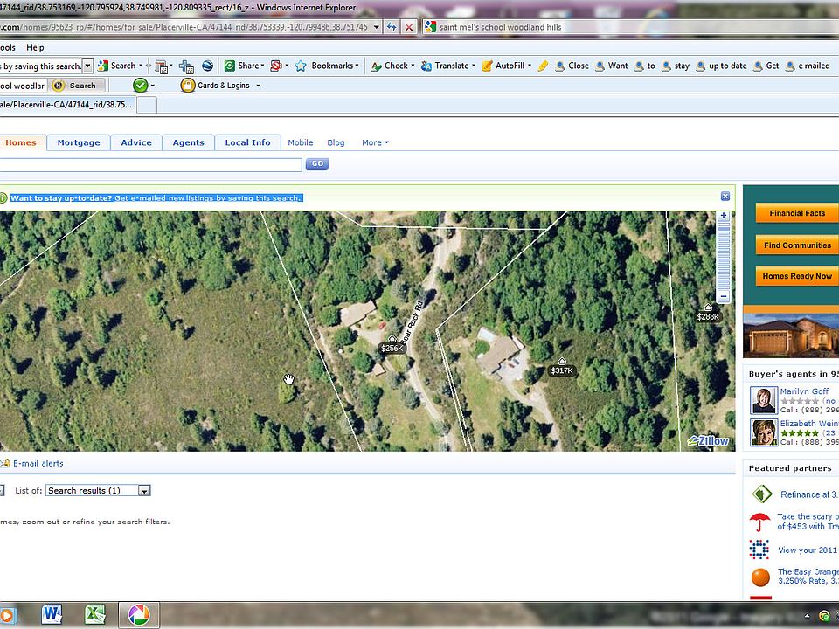The width and height of the screenshot is (839, 629).
Task: Click the yellow highlighter toolbar icon
Action: 543,66
